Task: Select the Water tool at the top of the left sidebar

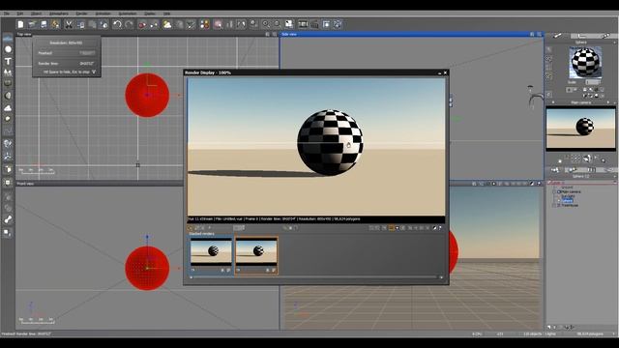Action: 8,39
